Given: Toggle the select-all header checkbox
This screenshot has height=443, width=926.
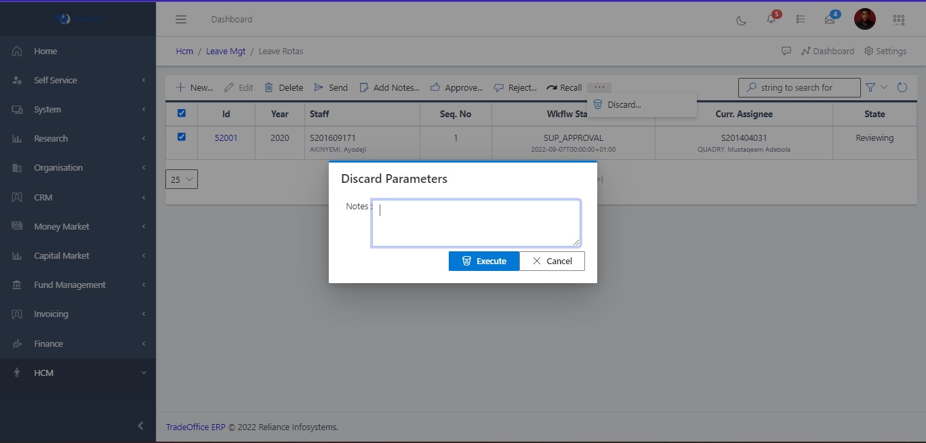Looking at the screenshot, I should pos(181,114).
